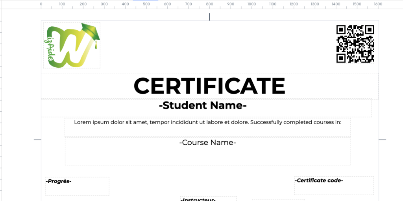Screen dimensions: 403x201
Task: Click the vertical ruler on left edge
Action: [x=1, y=98]
